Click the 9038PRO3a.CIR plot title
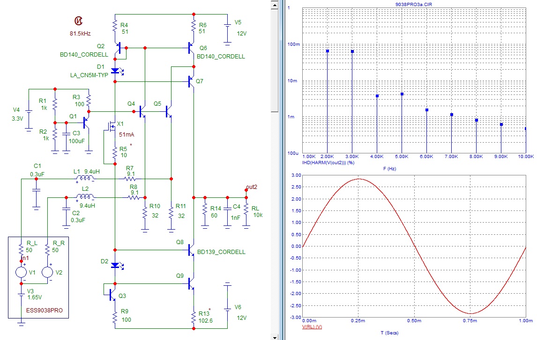 point(414,4)
